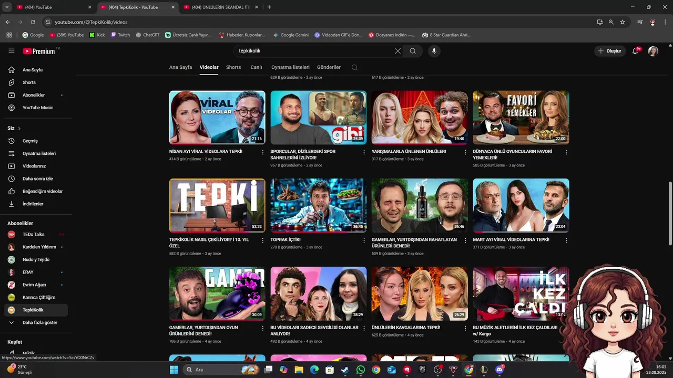Open Evrim Ağacı subscription channel
This screenshot has width=673, height=378.
(36, 285)
